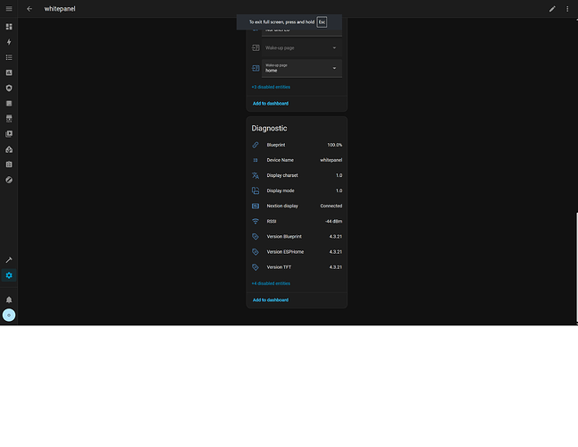Open the Device Name entity row
The image size is (578, 447).
tap(297, 160)
